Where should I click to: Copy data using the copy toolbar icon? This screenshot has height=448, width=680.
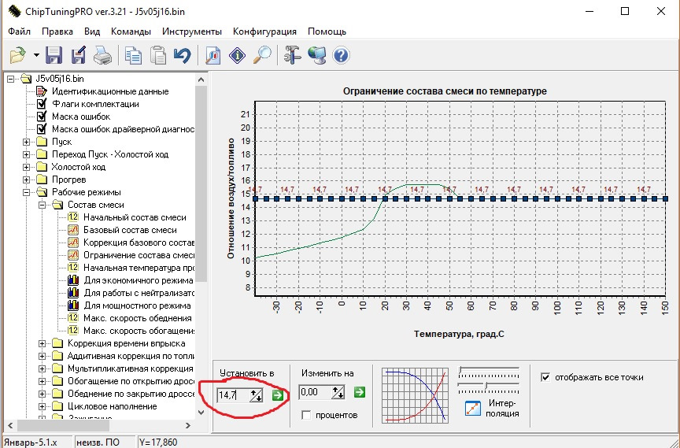pyautogui.click(x=133, y=56)
